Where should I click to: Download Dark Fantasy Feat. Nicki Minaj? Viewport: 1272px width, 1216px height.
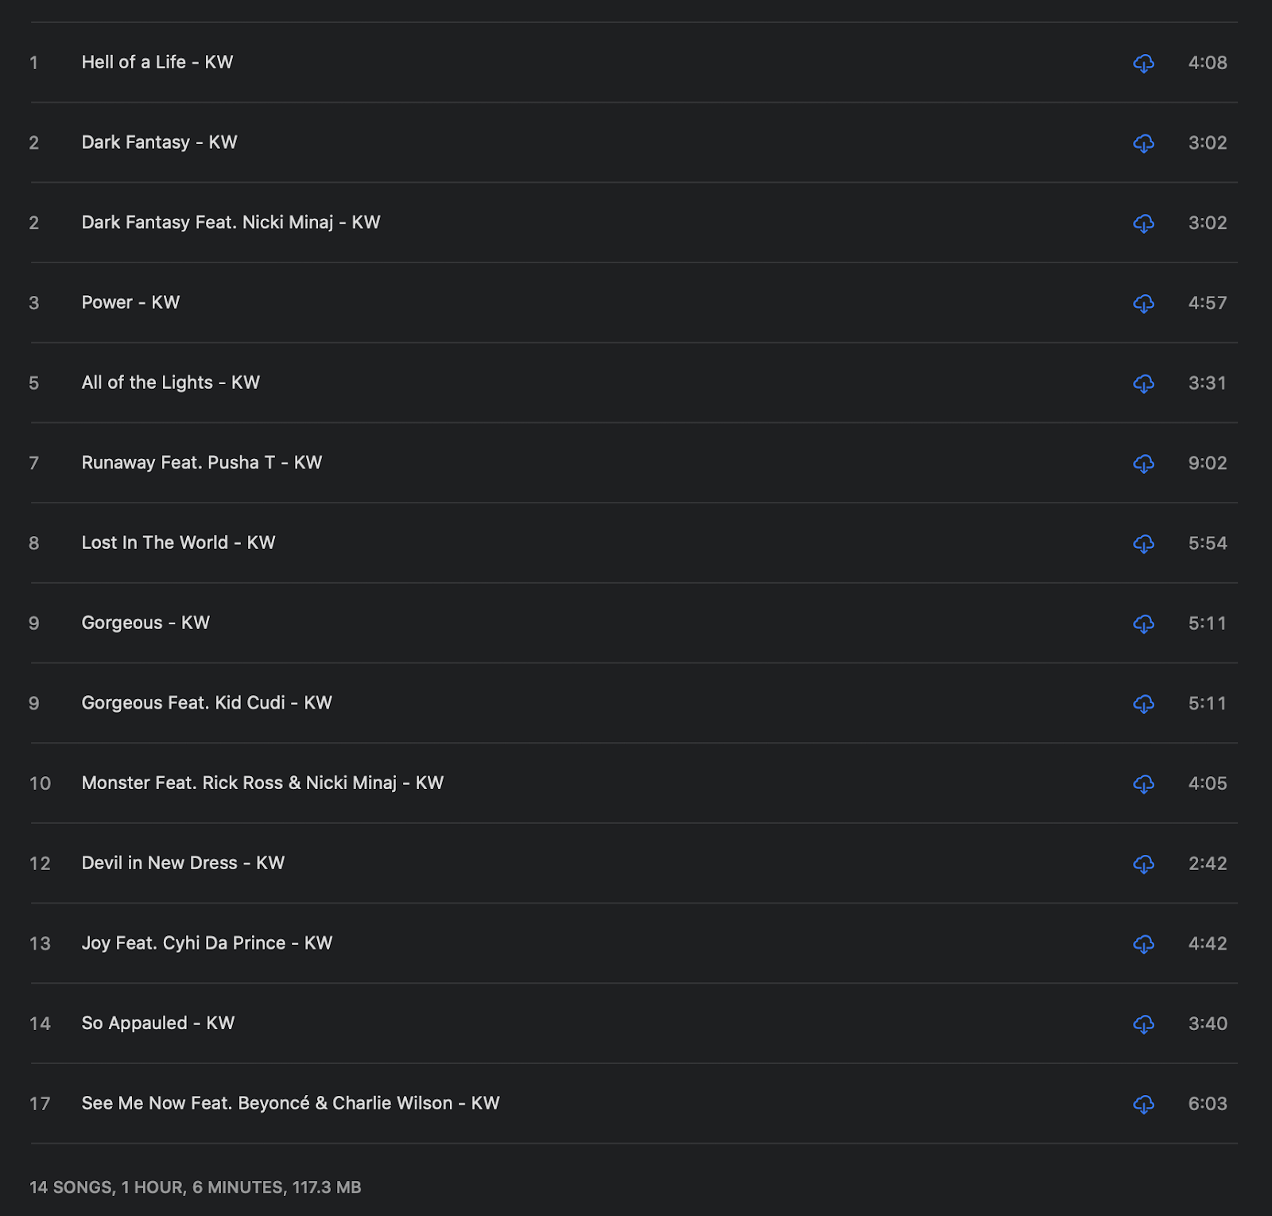1143,223
